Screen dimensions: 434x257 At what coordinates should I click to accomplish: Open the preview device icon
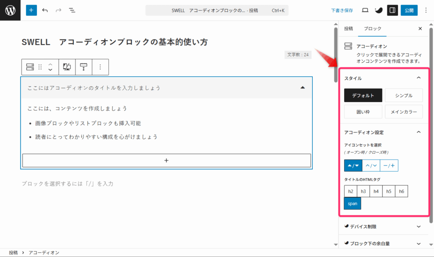tap(365, 10)
